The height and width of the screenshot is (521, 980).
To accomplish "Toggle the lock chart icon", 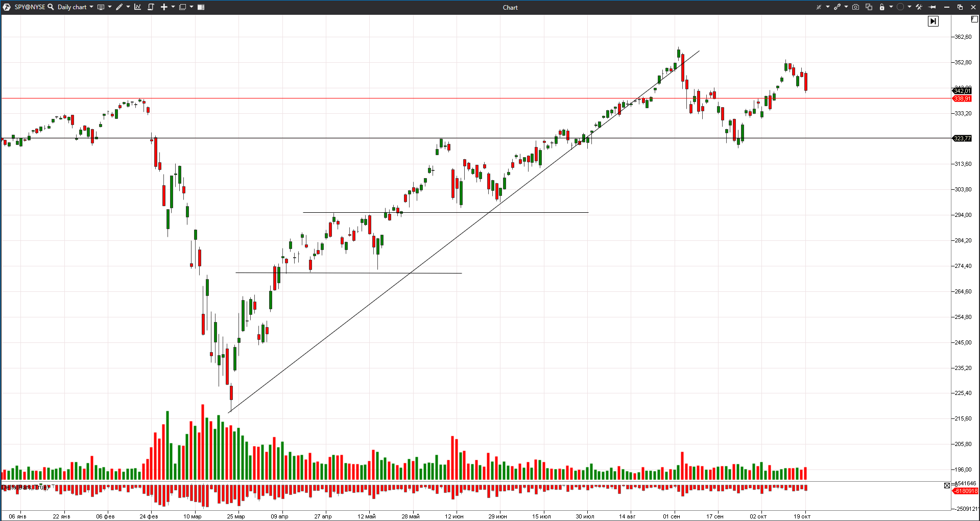I will click(x=882, y=7).
